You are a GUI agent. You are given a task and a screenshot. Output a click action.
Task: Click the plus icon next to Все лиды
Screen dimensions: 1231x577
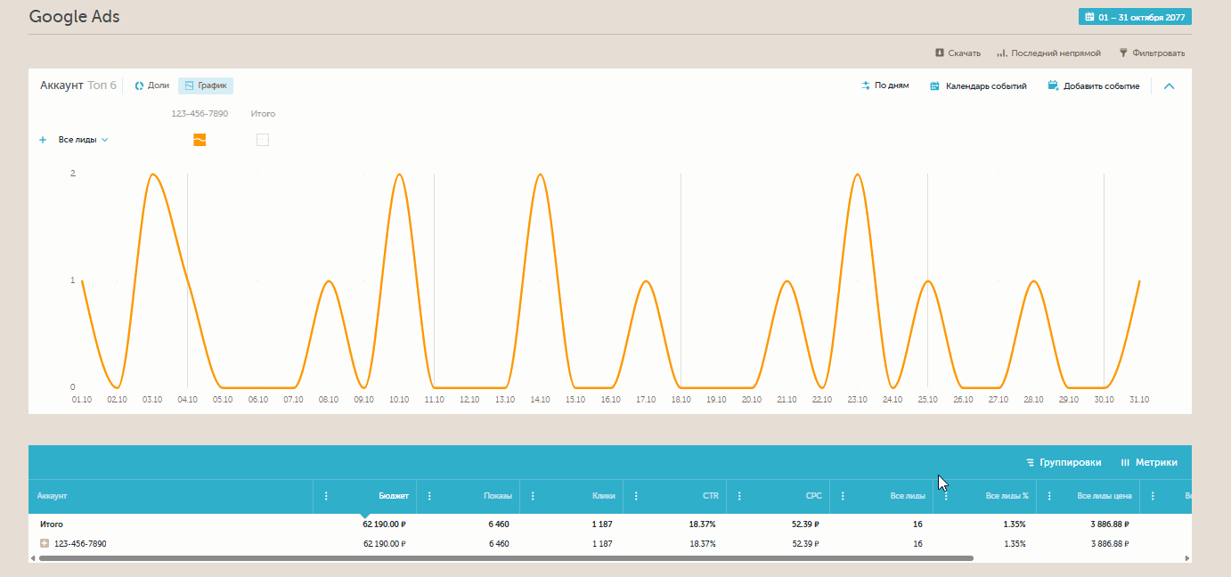point(43,140)
